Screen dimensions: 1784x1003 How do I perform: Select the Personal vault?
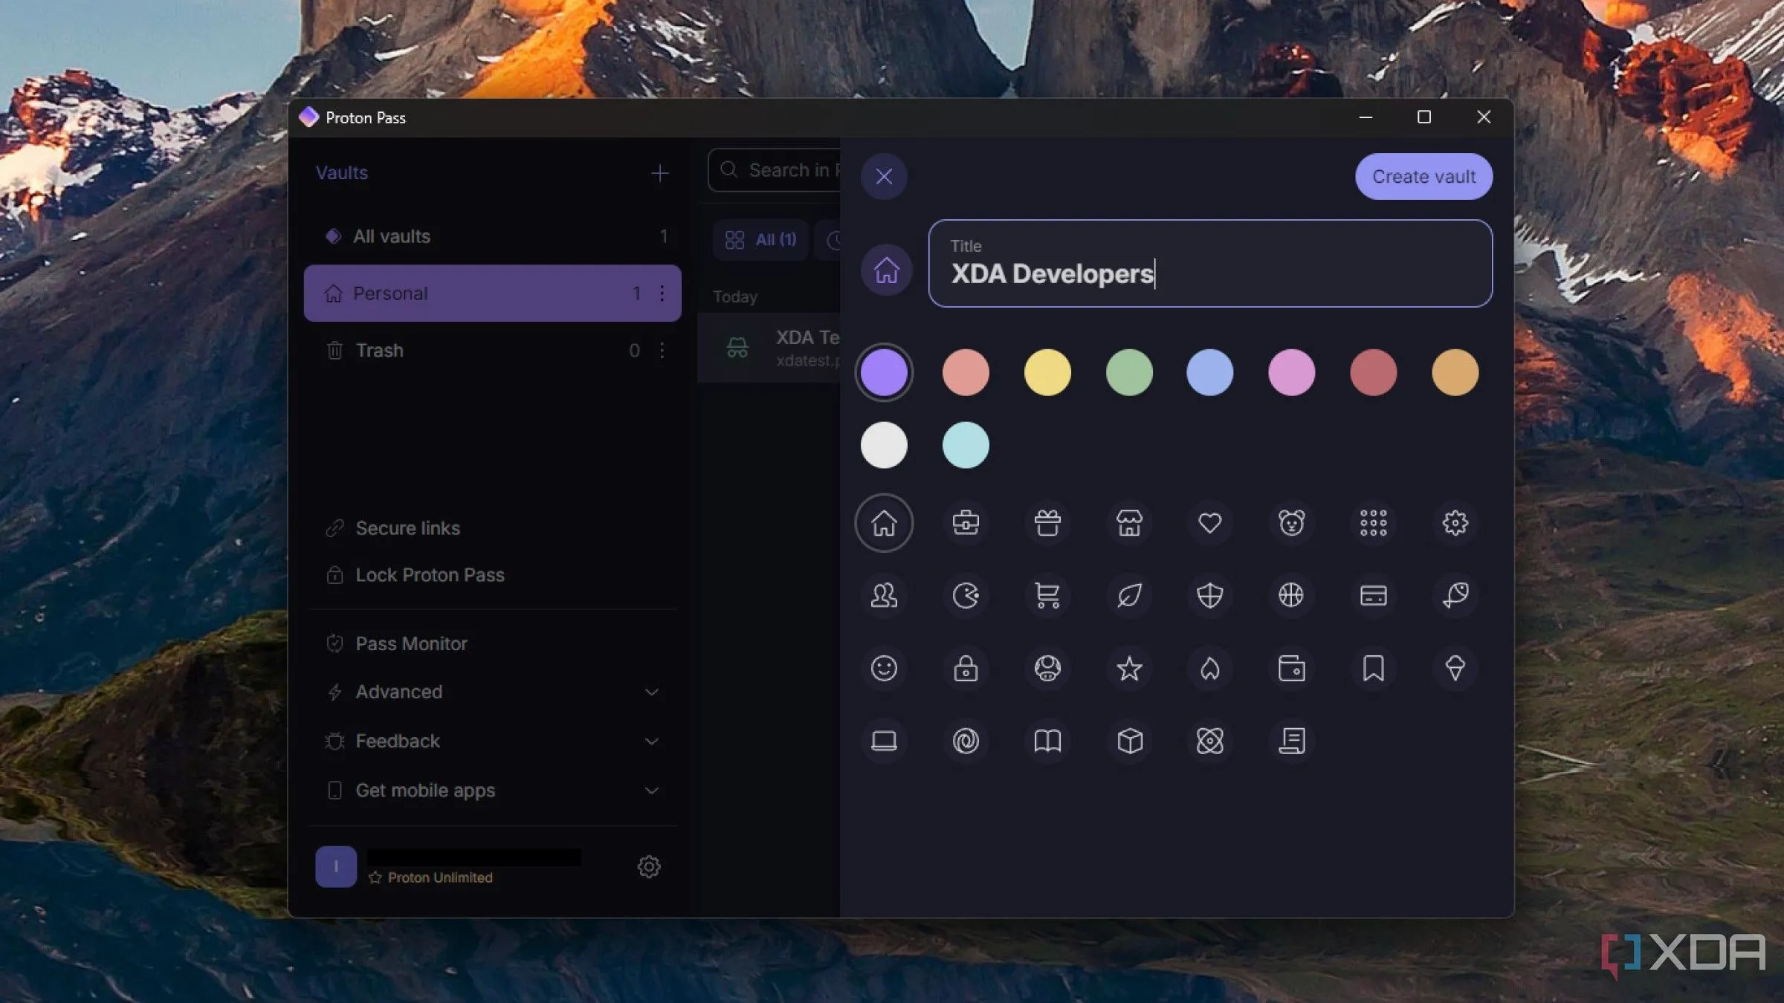pyautogui.click(x=492, y=293)
